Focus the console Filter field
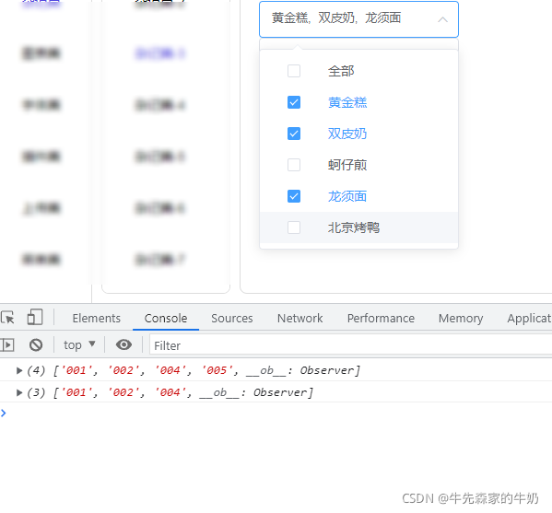Viewport: 552px width, 513px height. [350, 345]
